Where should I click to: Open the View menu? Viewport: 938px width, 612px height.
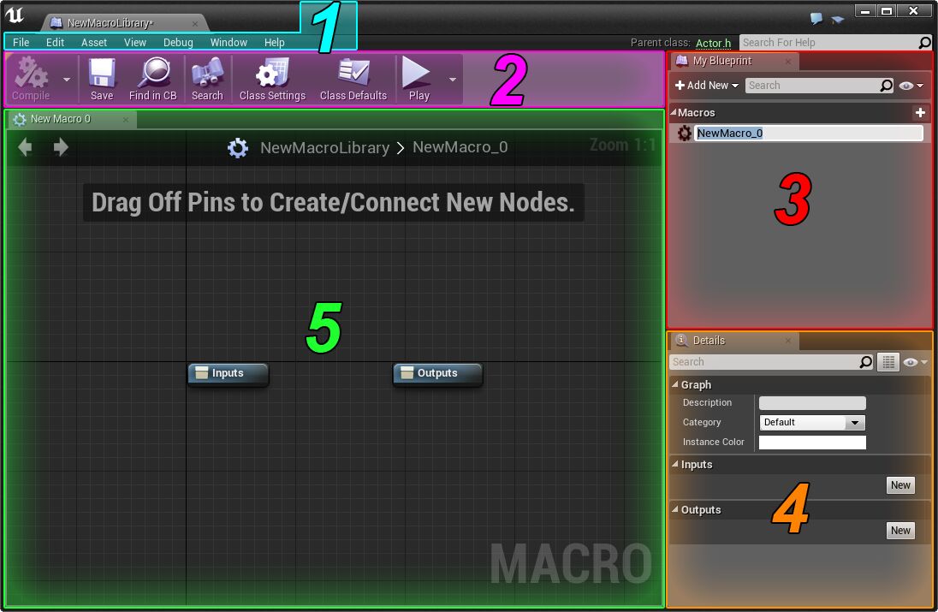tap(135, 43)
